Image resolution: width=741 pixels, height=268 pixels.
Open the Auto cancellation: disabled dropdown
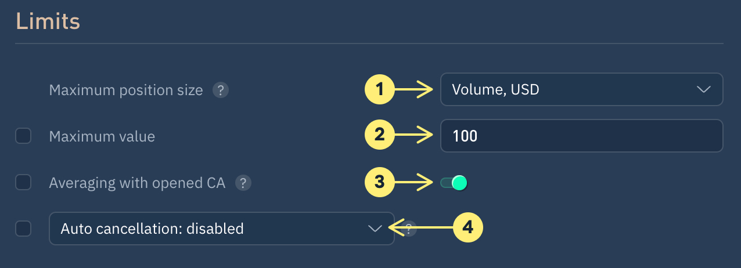[221, 229]
